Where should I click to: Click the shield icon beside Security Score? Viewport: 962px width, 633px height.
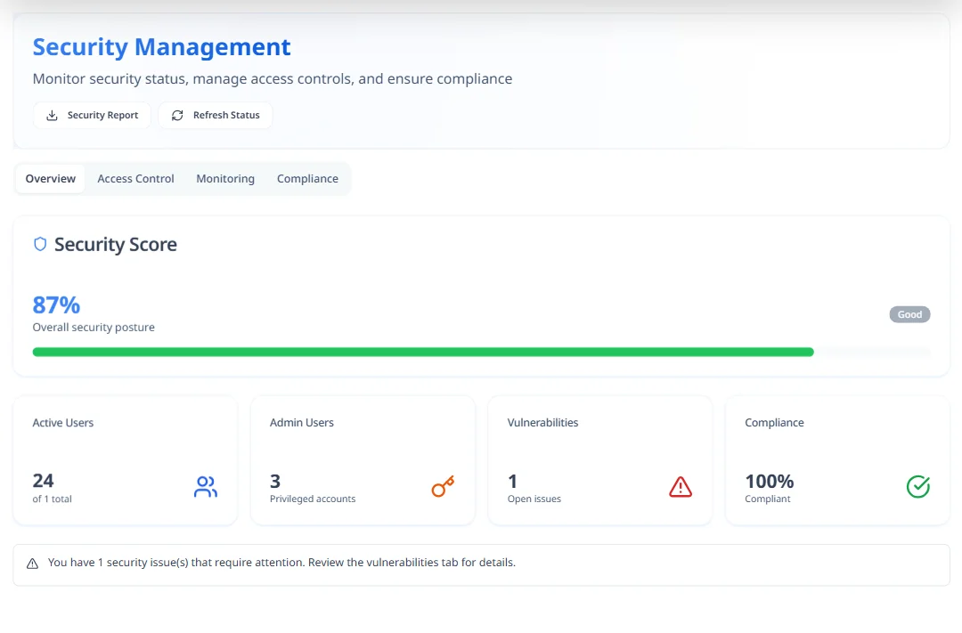(x=40, y=244)
